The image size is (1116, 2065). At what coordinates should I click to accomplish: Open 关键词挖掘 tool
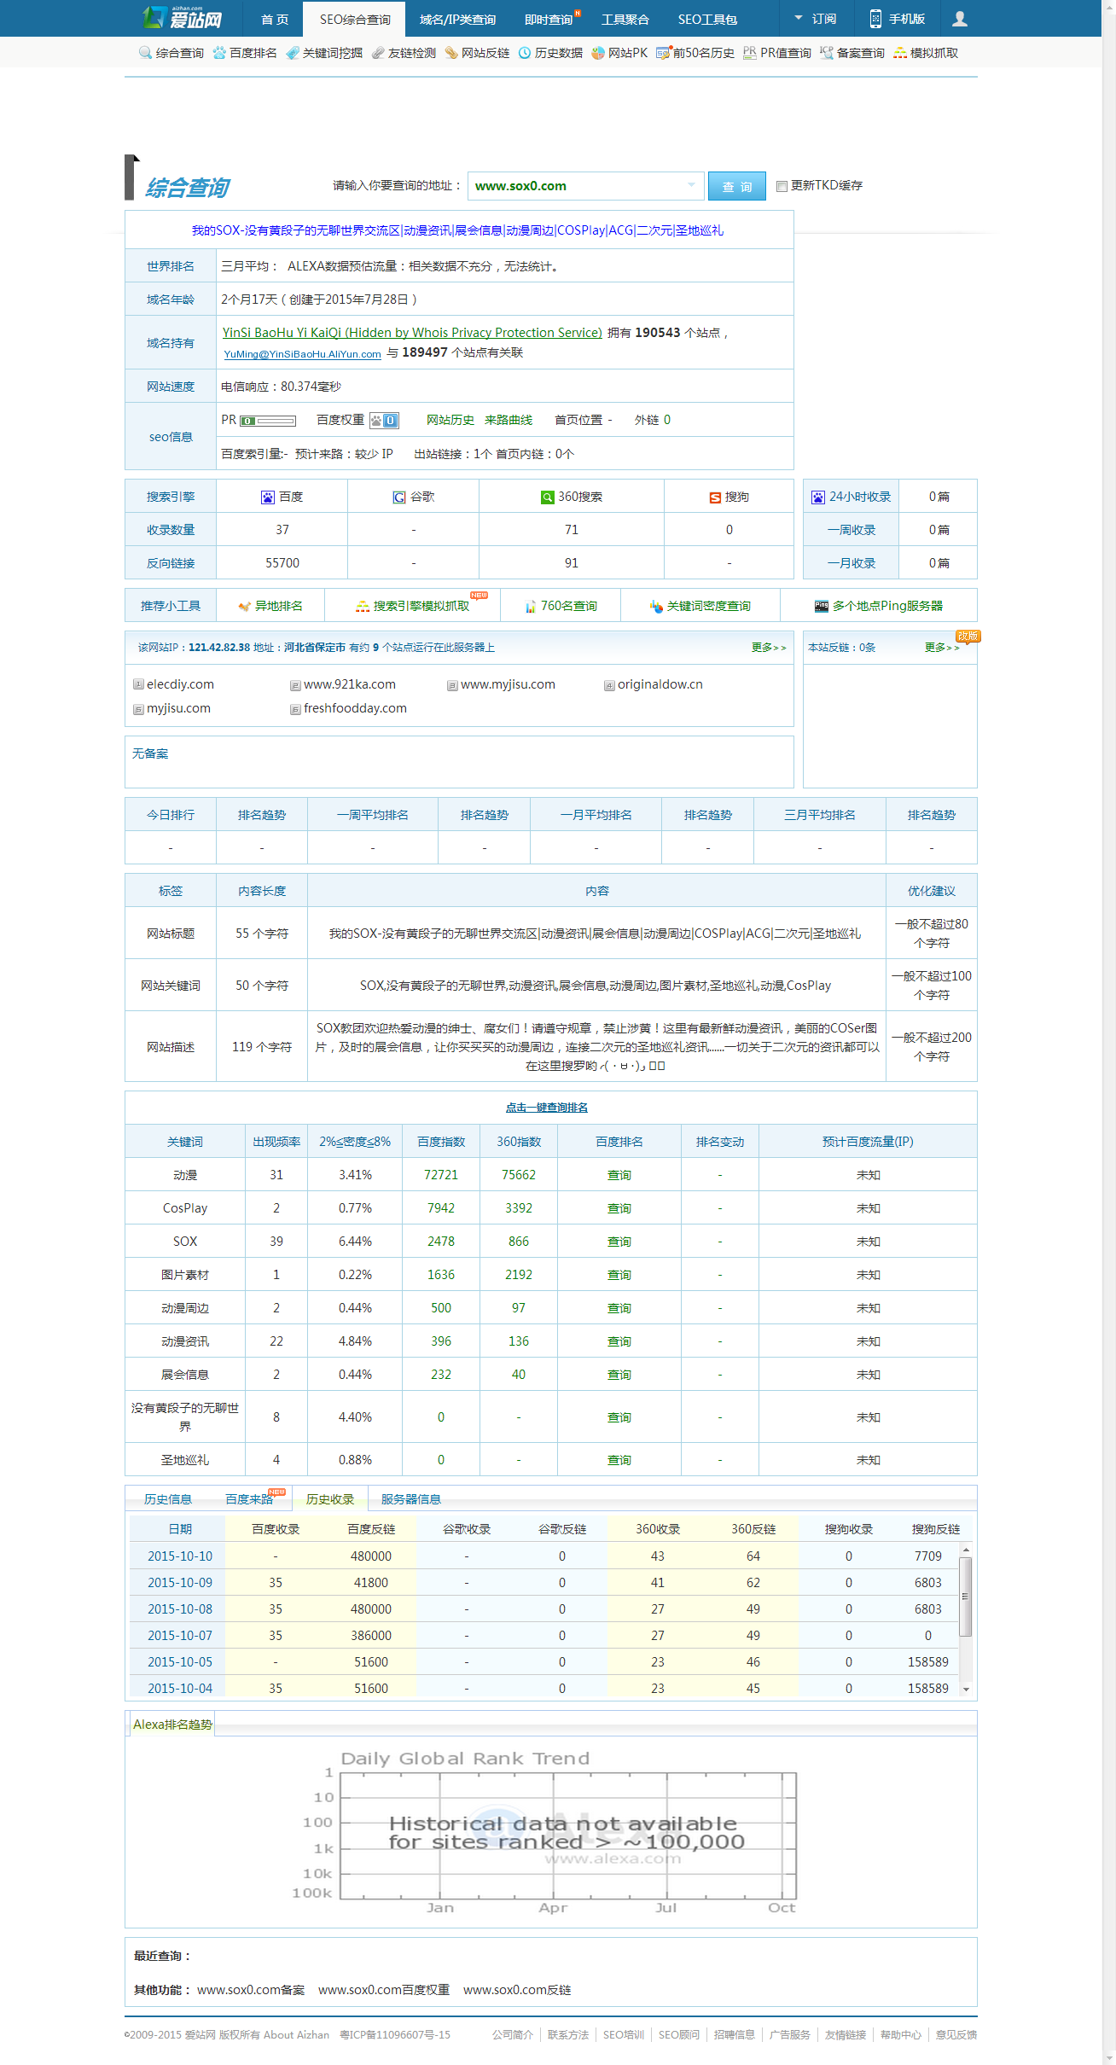point(324,53)
